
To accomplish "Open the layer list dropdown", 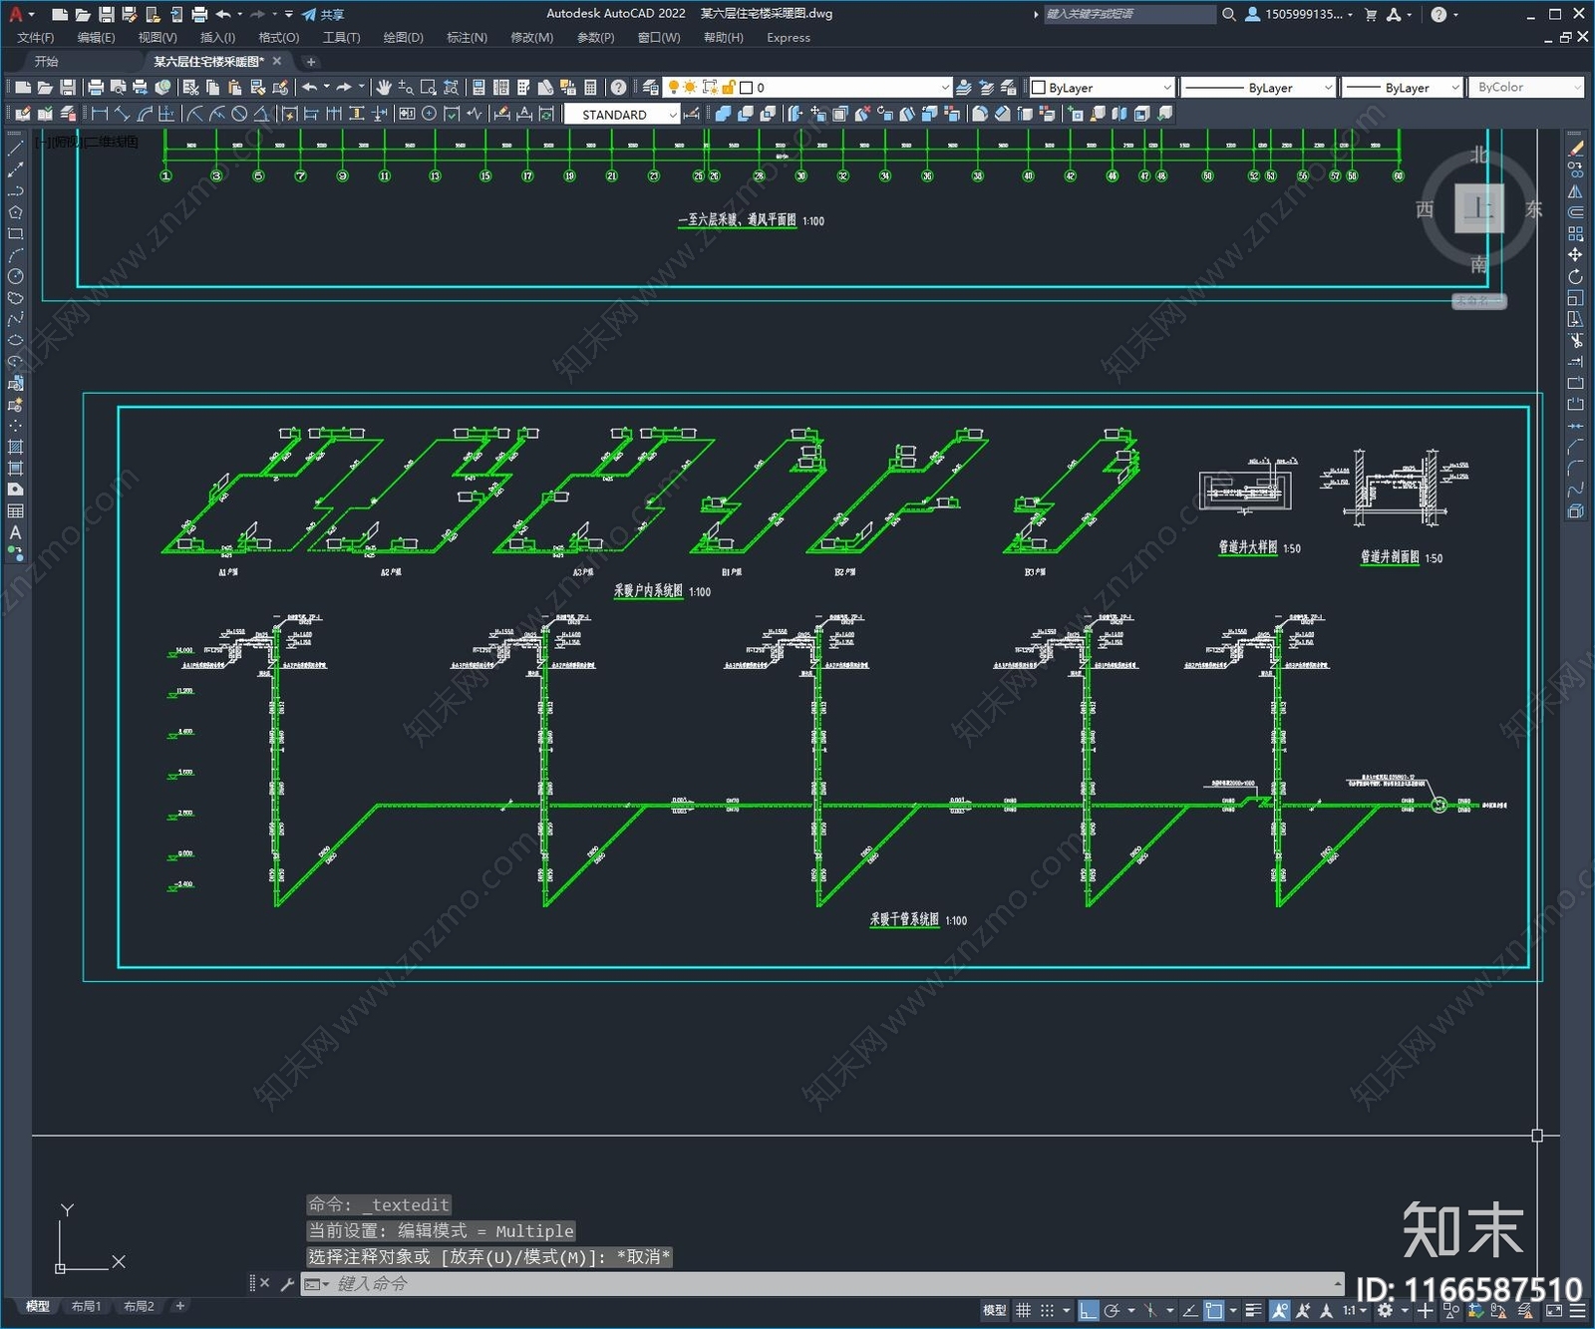I will coord(945,88).
